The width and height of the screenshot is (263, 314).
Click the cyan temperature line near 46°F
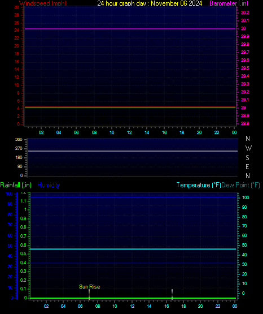[x=133, y=249]
